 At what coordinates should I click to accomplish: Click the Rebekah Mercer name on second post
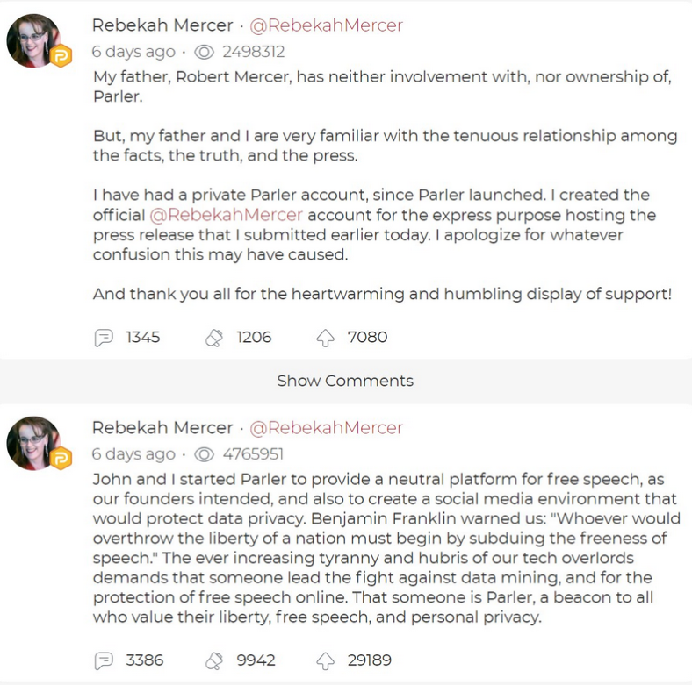(x=162, y=427)
